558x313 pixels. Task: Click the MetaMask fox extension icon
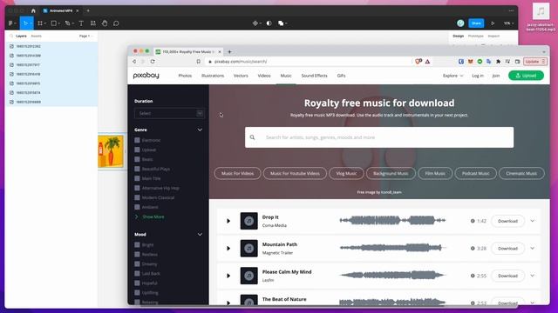[x=471, y=62]
